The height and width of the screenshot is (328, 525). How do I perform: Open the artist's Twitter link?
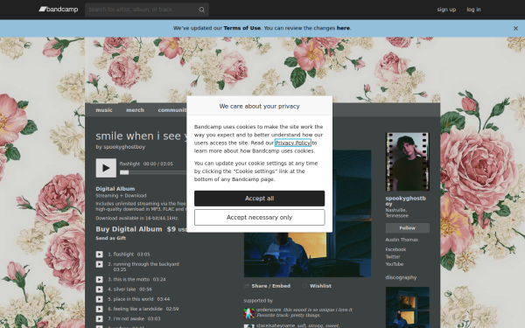[x=393, y=257]
